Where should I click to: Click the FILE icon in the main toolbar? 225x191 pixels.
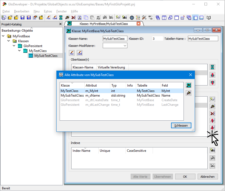coord(49,18)
